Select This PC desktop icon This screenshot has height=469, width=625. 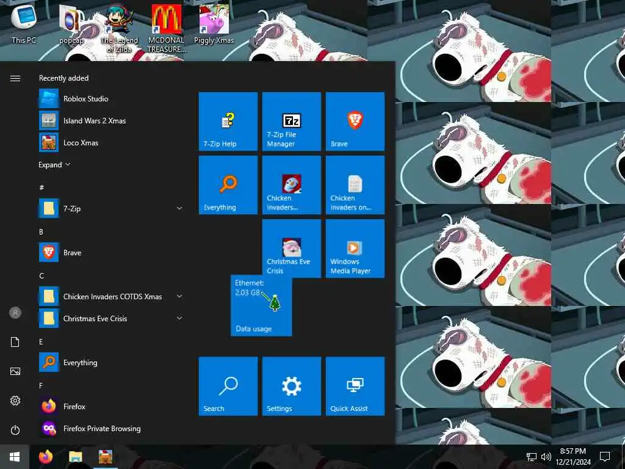tap(24, 24)
